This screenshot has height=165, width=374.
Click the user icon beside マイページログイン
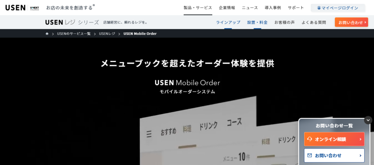click(319, 8)
